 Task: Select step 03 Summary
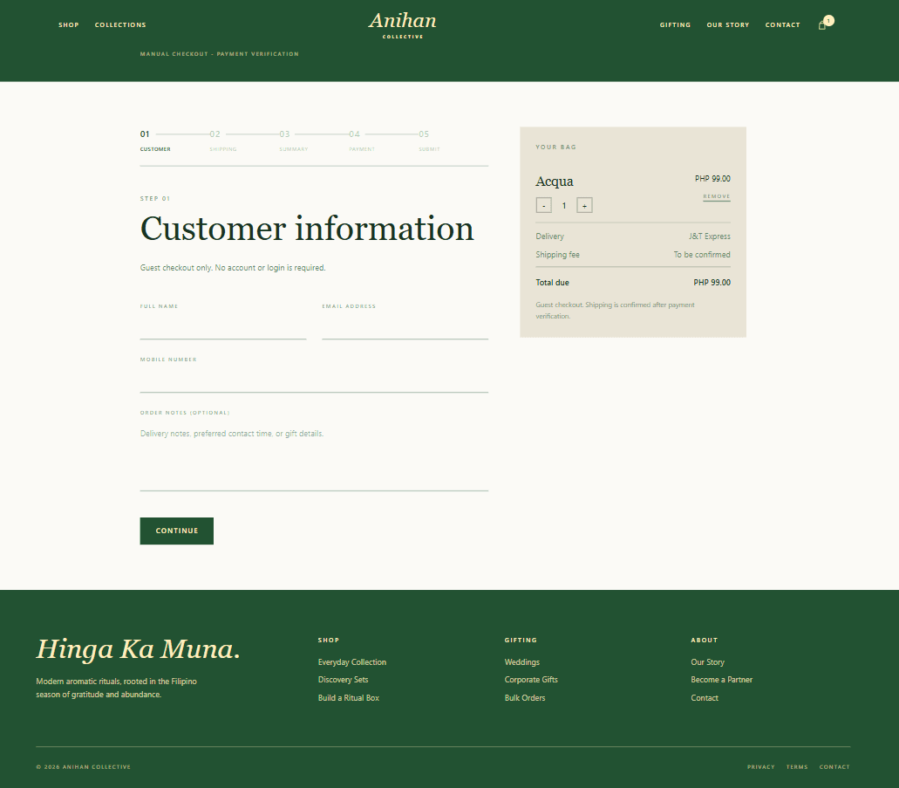294,140
